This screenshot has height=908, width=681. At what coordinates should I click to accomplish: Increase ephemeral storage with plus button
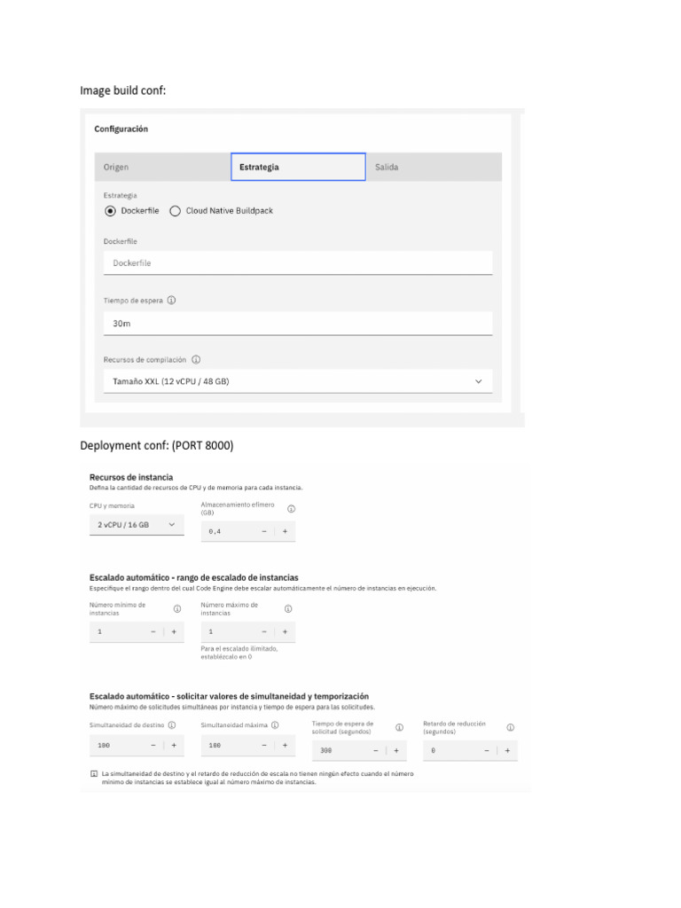(x=285, y=532)
